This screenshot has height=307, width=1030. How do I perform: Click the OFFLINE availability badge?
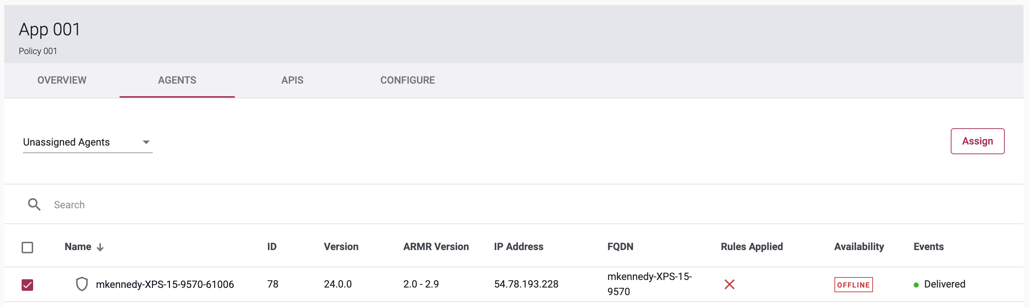point(853,285)
